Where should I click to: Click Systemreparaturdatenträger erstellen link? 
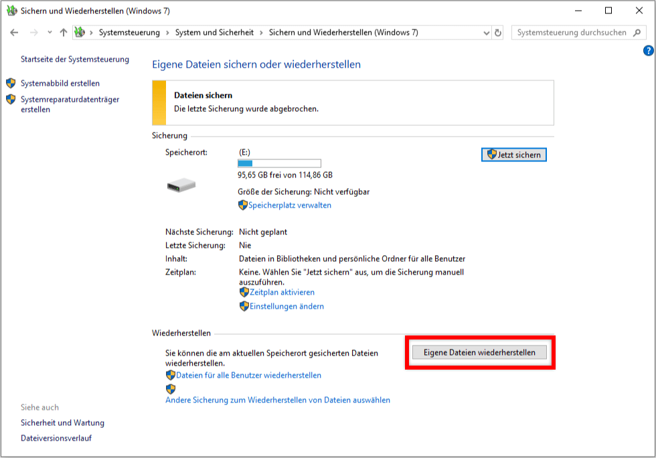click(x=70, y=104)
